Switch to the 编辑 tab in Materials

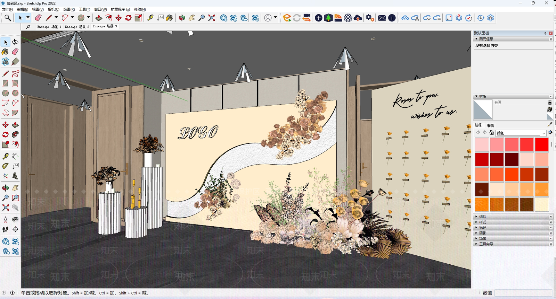click(x=490, y=125)
